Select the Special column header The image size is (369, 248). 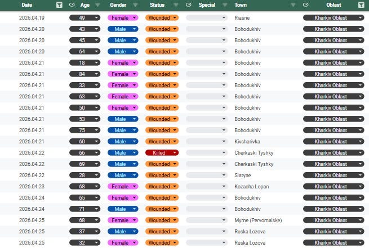(207, 5)
